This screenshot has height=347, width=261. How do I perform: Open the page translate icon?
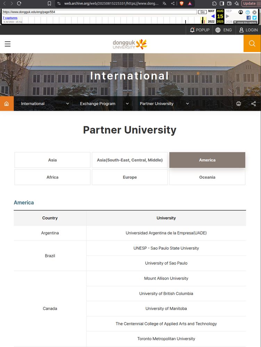point(164,3)
